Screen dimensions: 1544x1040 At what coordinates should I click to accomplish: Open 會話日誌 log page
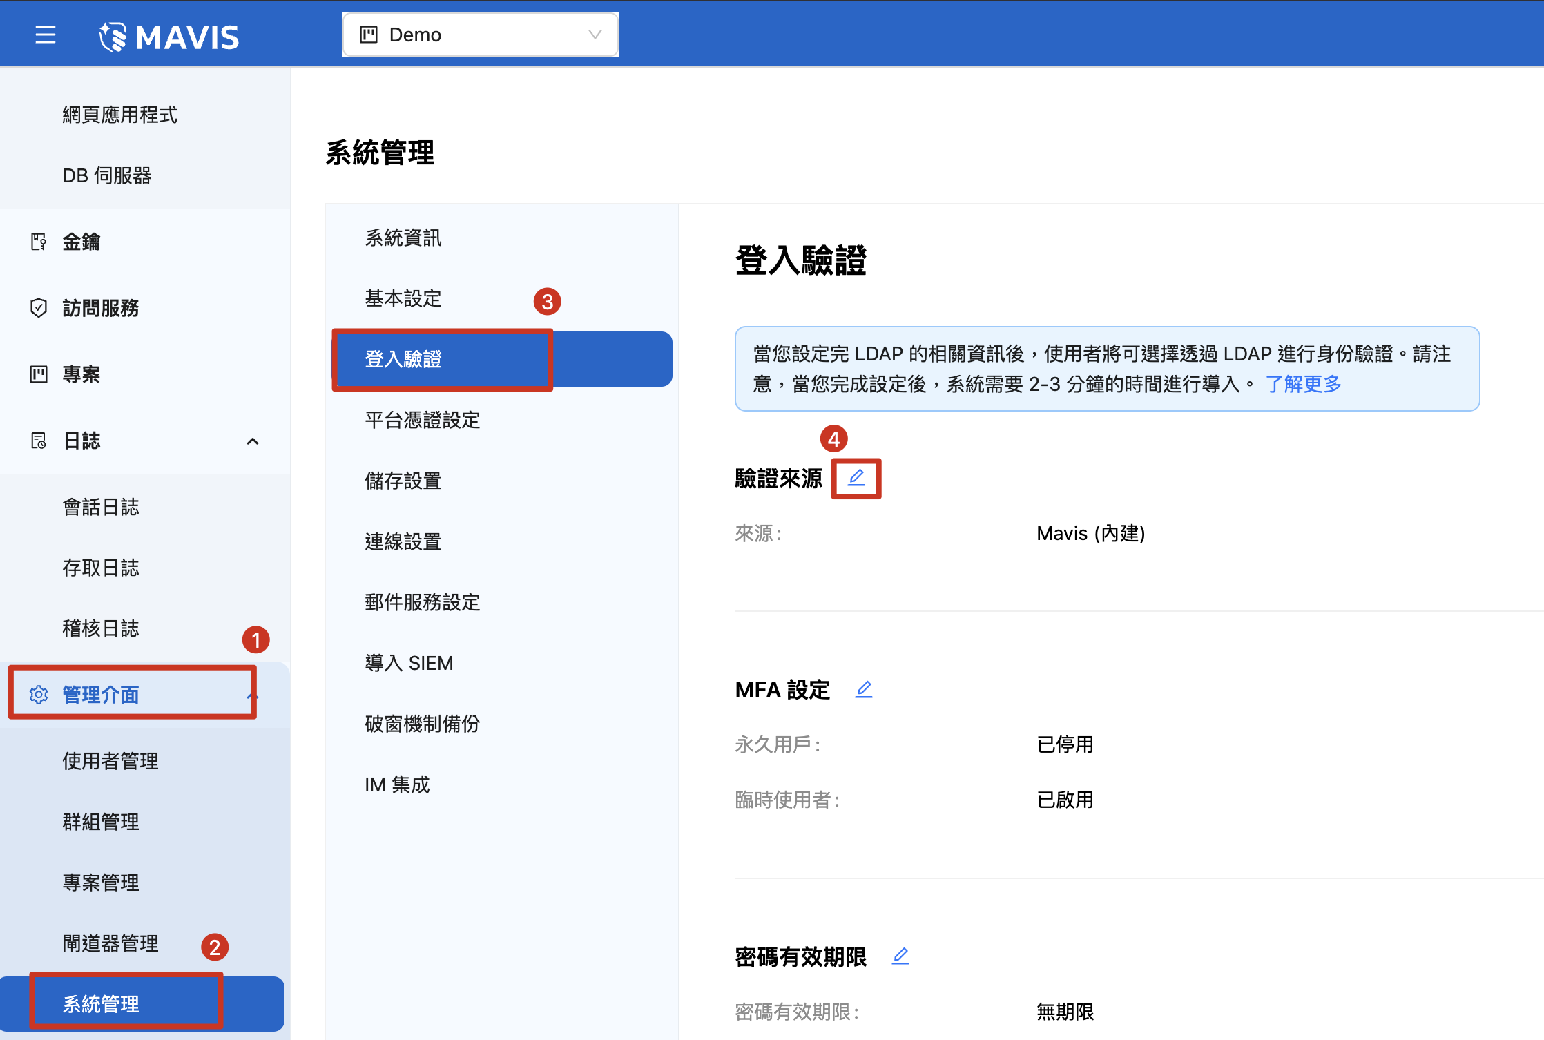[101, 507]
